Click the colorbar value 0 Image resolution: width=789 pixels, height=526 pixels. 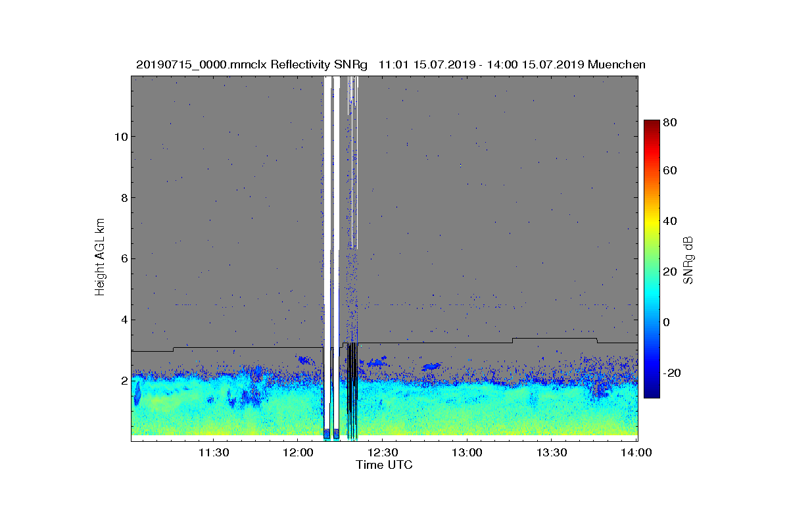click(x=667, y=322)
